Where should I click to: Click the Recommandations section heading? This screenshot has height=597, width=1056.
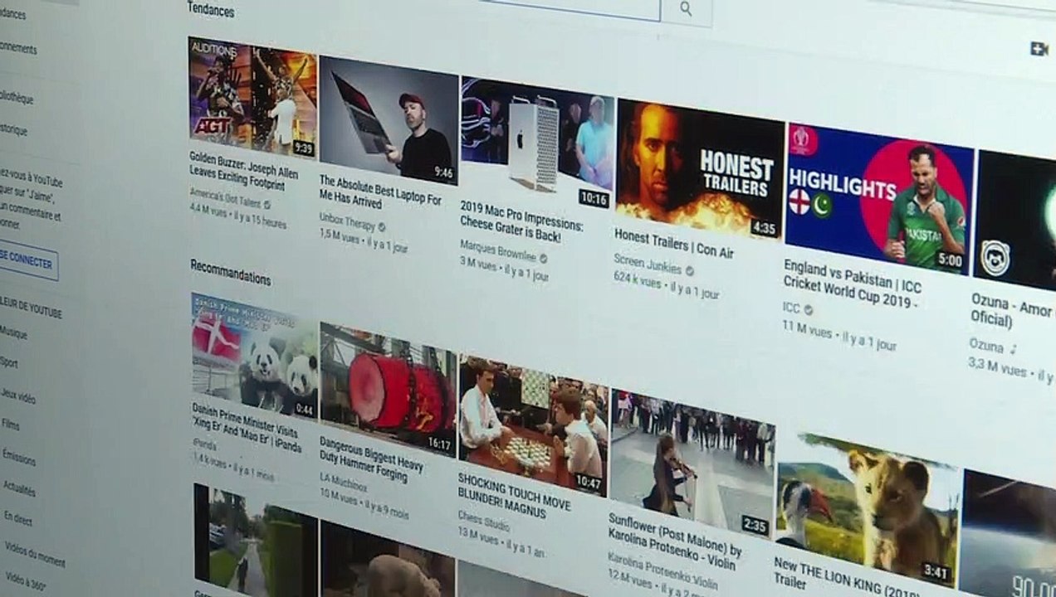point(230,271)
